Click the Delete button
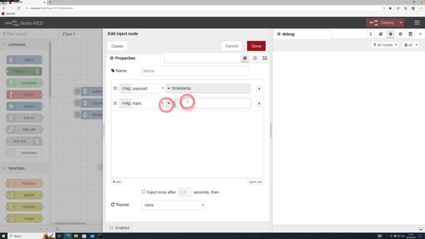This screenshot has width=425, height=239. (x=117, y=46)
